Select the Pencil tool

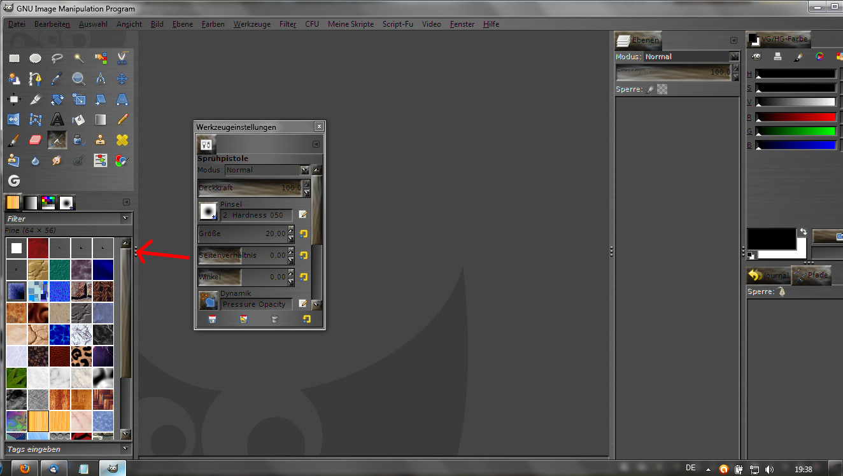click(122, 119)
